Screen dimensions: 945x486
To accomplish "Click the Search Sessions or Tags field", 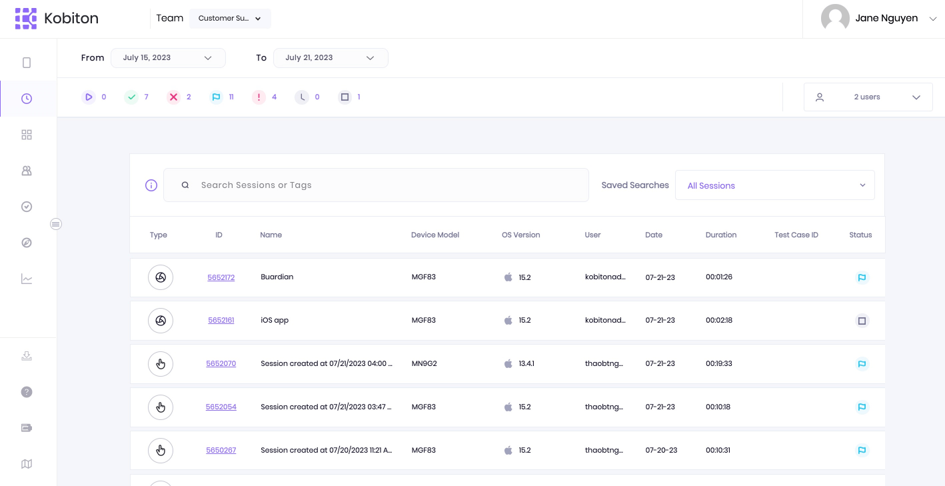I will (387, 185).
